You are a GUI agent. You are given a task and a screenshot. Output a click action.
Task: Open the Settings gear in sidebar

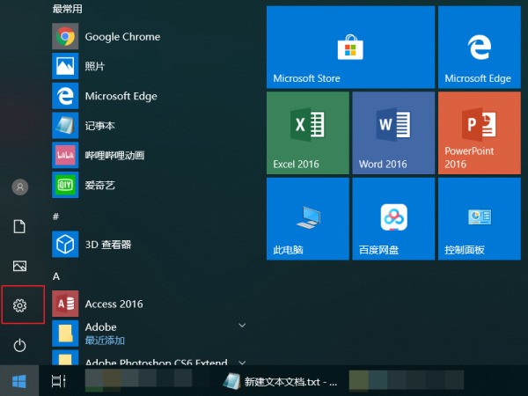click(x=20, y=305)
